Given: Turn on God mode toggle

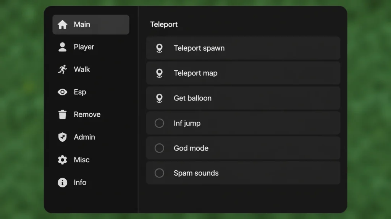Looking at the screenshot, I should tap(159, 148).
